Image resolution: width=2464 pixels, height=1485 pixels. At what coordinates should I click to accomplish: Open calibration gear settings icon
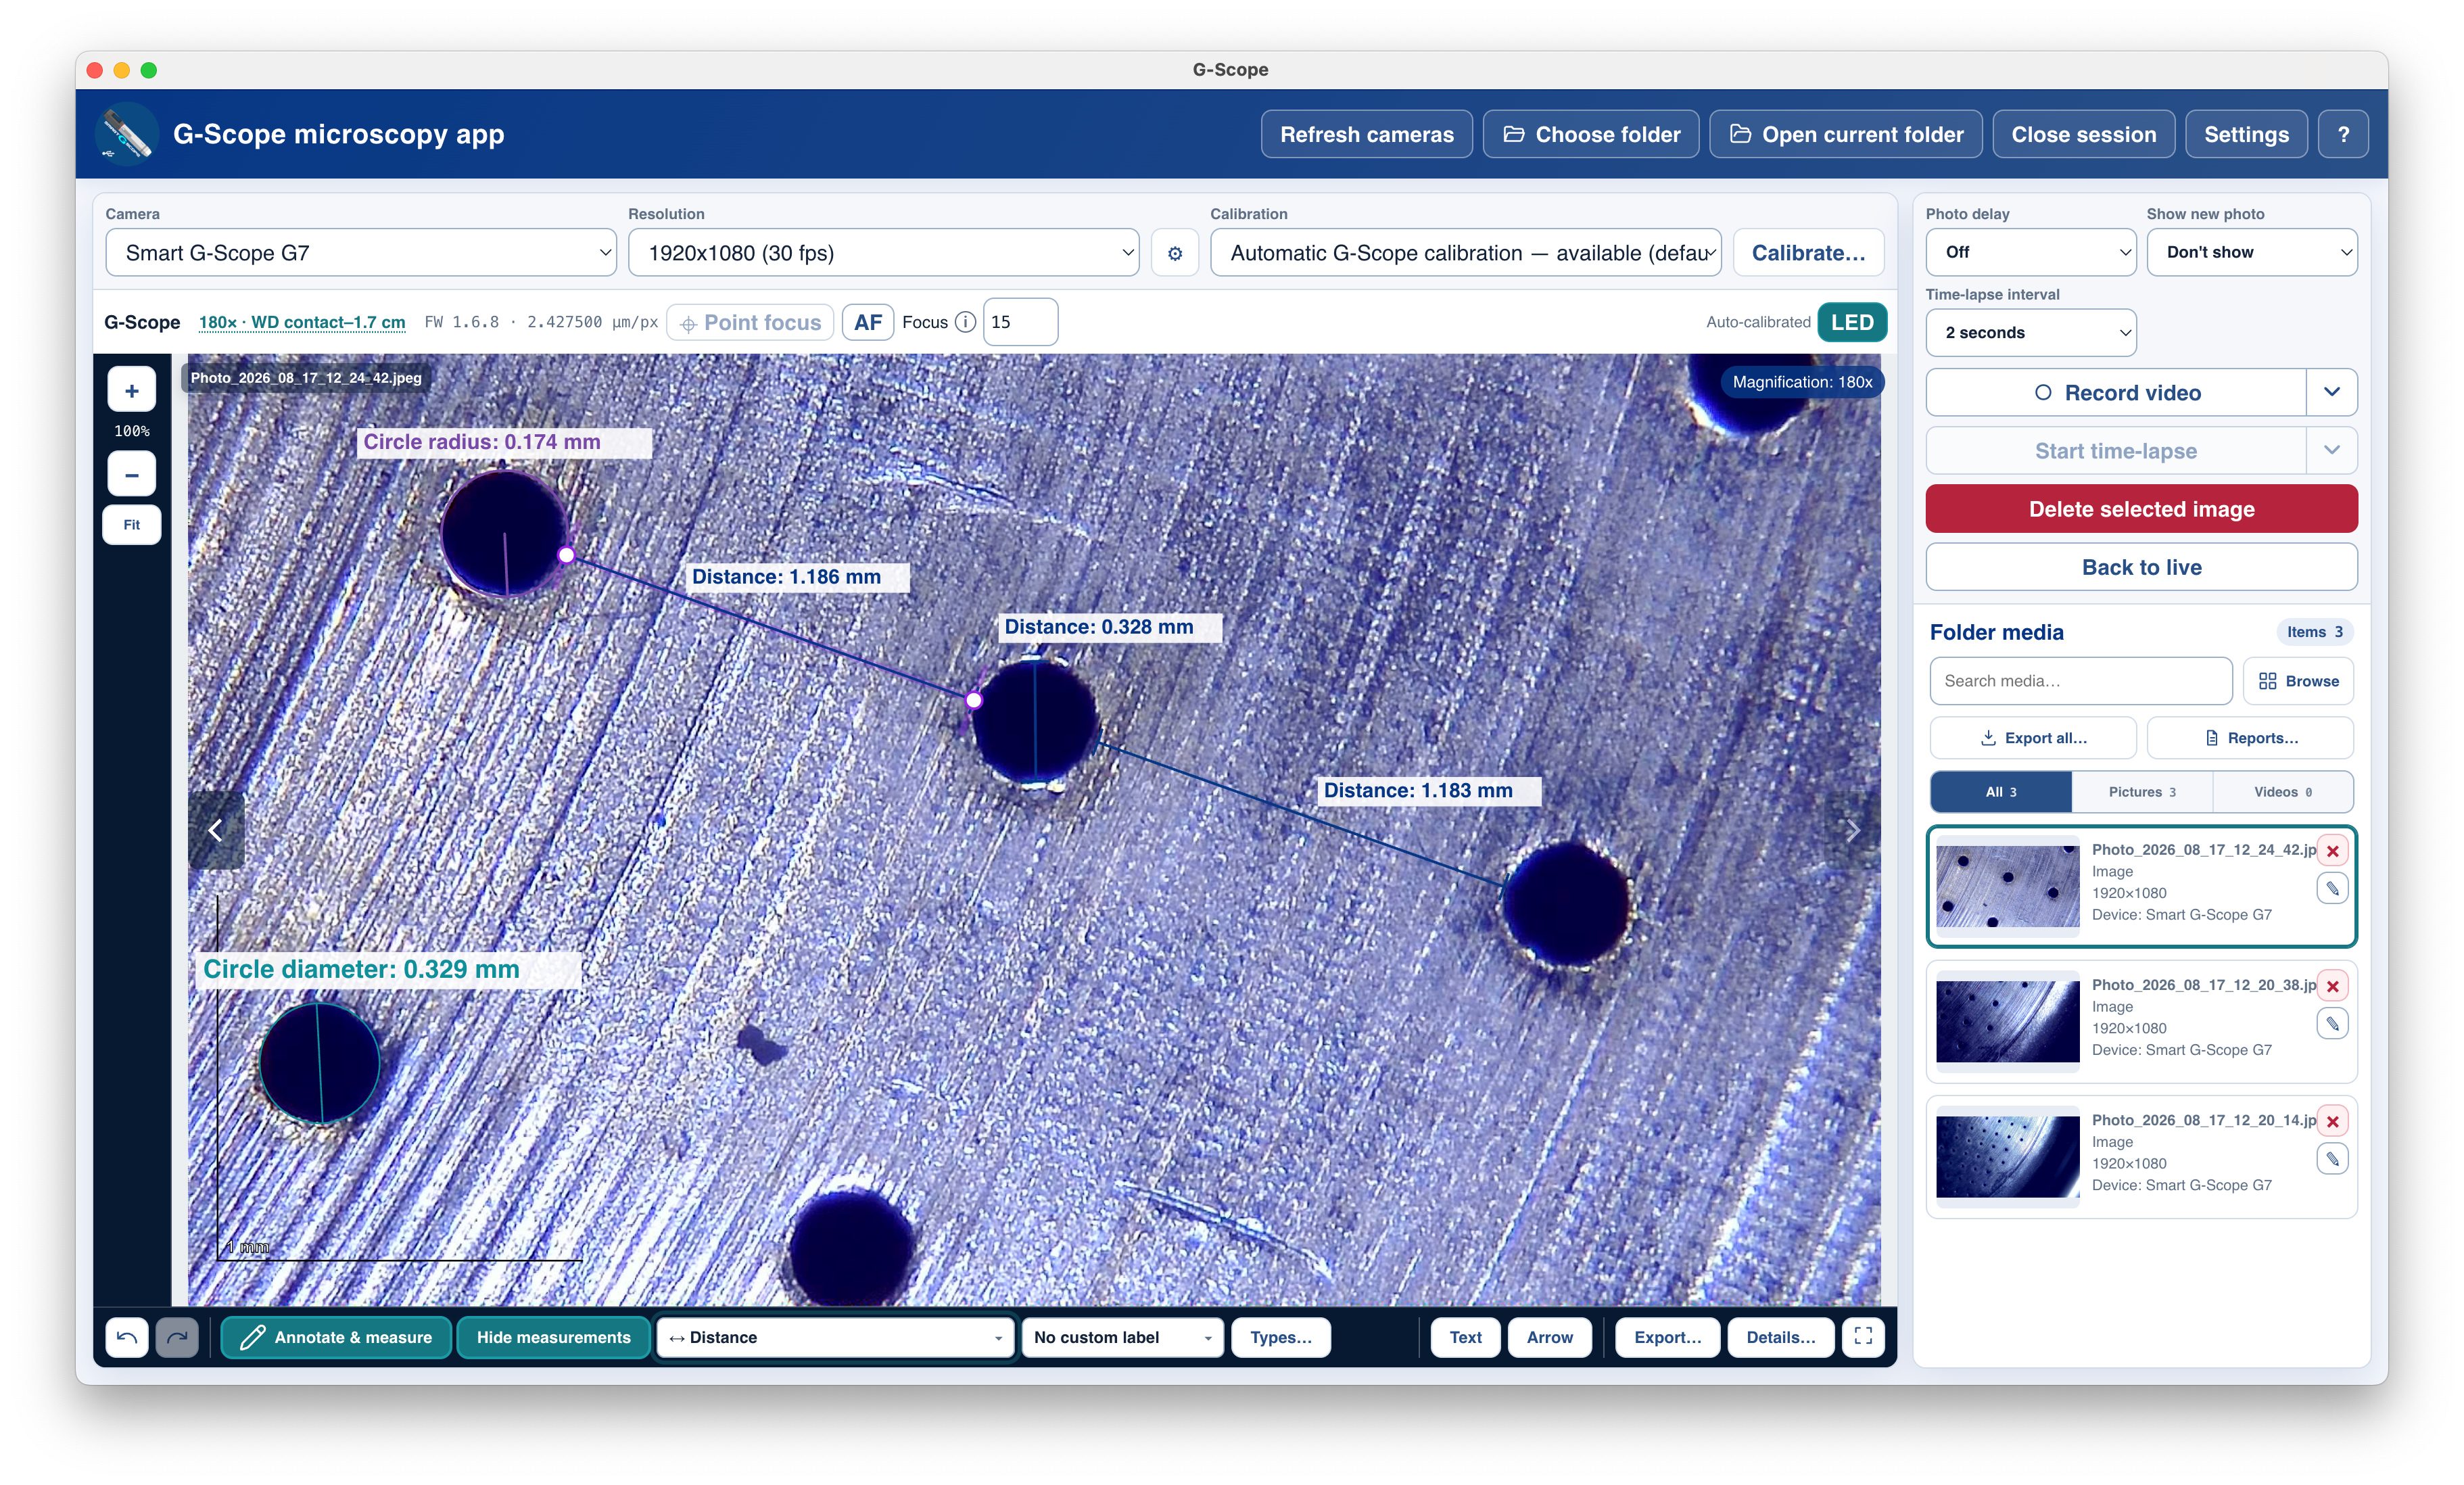point(1175,253)
